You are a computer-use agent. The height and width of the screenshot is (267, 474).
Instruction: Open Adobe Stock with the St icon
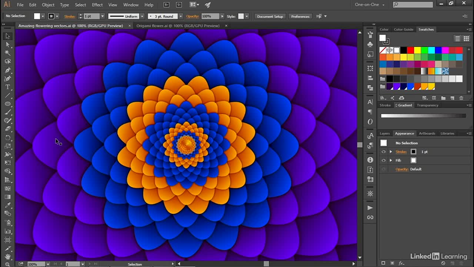179,5
